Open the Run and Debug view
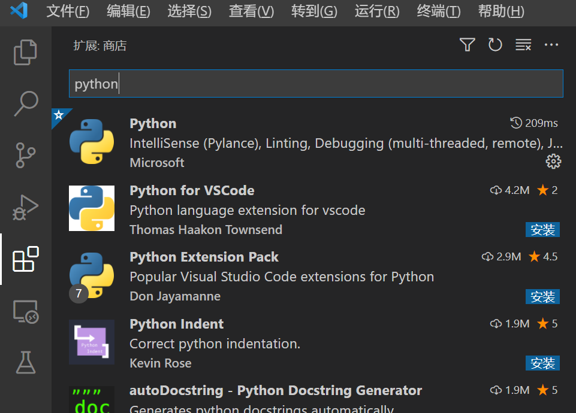The image size is (576, 413). coord(25,207)
